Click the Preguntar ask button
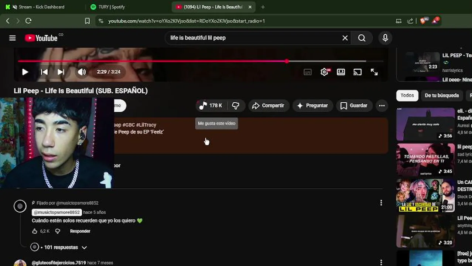Image resolution: width=472 pixels, height=266 pixels. pos(312,106)
